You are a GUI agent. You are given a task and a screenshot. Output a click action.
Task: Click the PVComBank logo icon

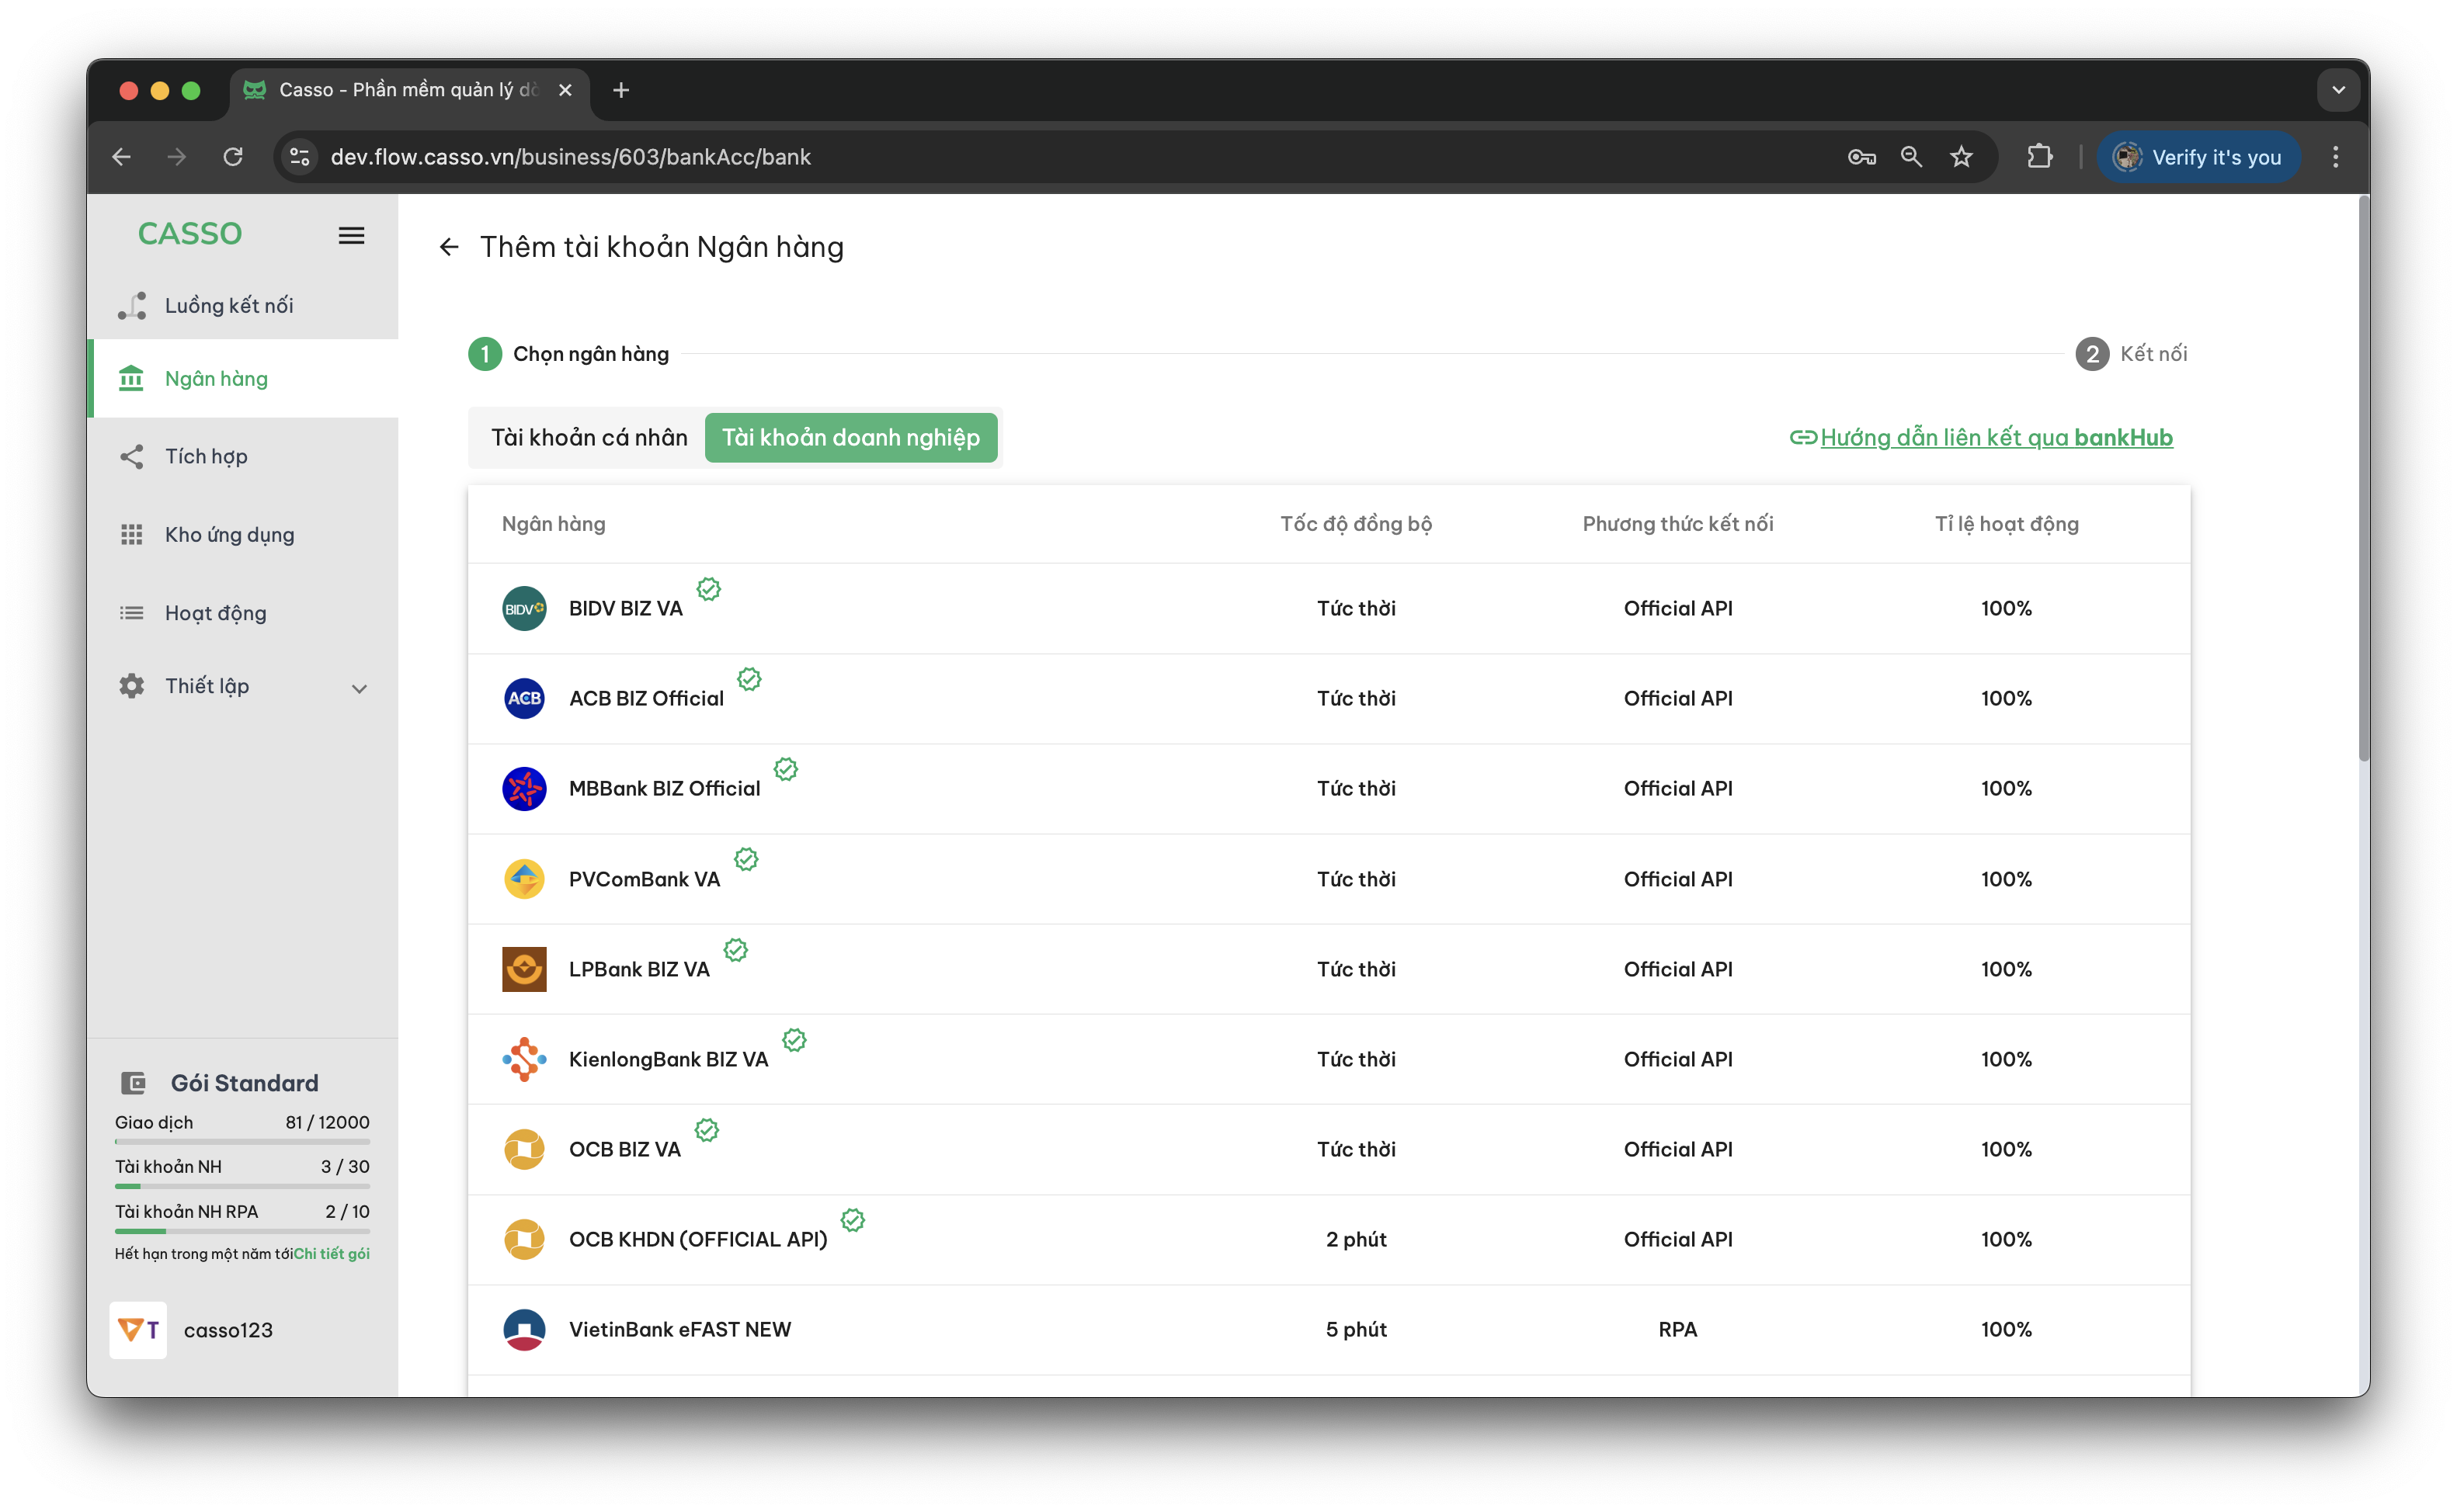coord(524,879)
